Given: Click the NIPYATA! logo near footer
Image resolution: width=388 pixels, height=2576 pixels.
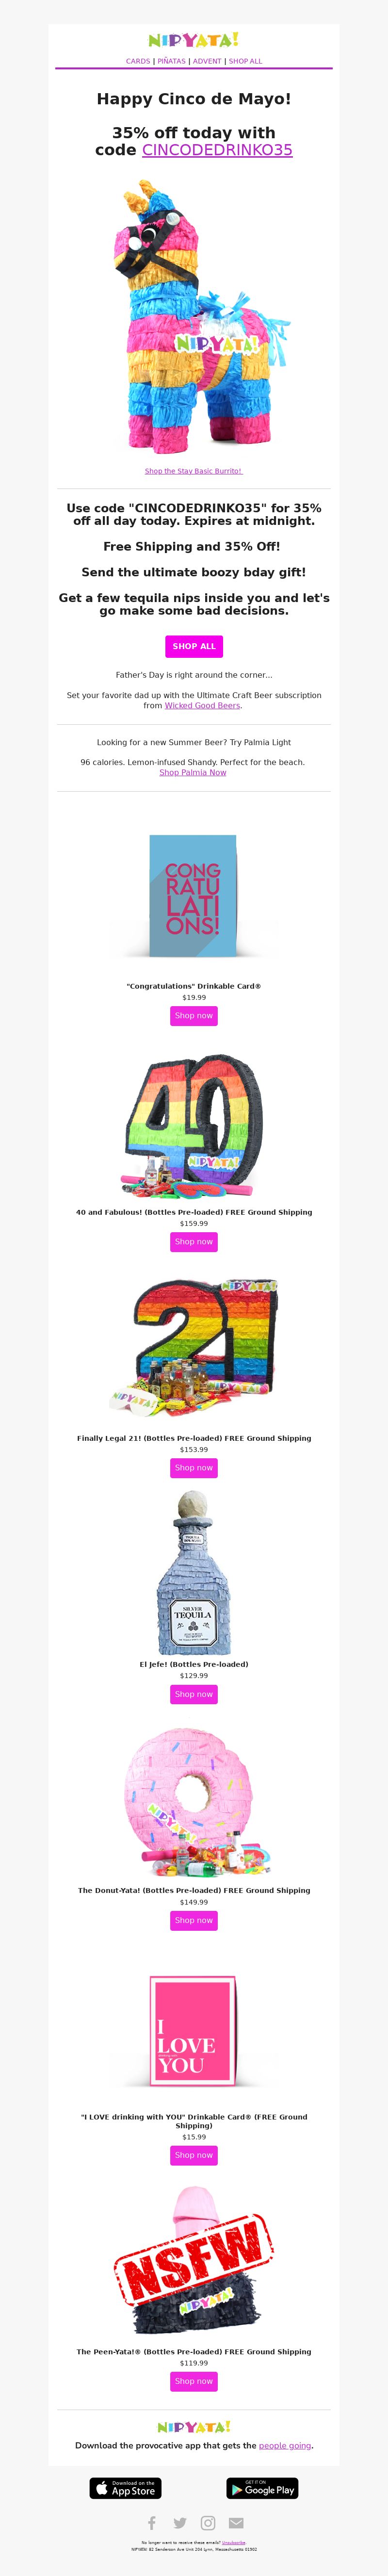Looking at the screenshot, I should click(194, 2426).
